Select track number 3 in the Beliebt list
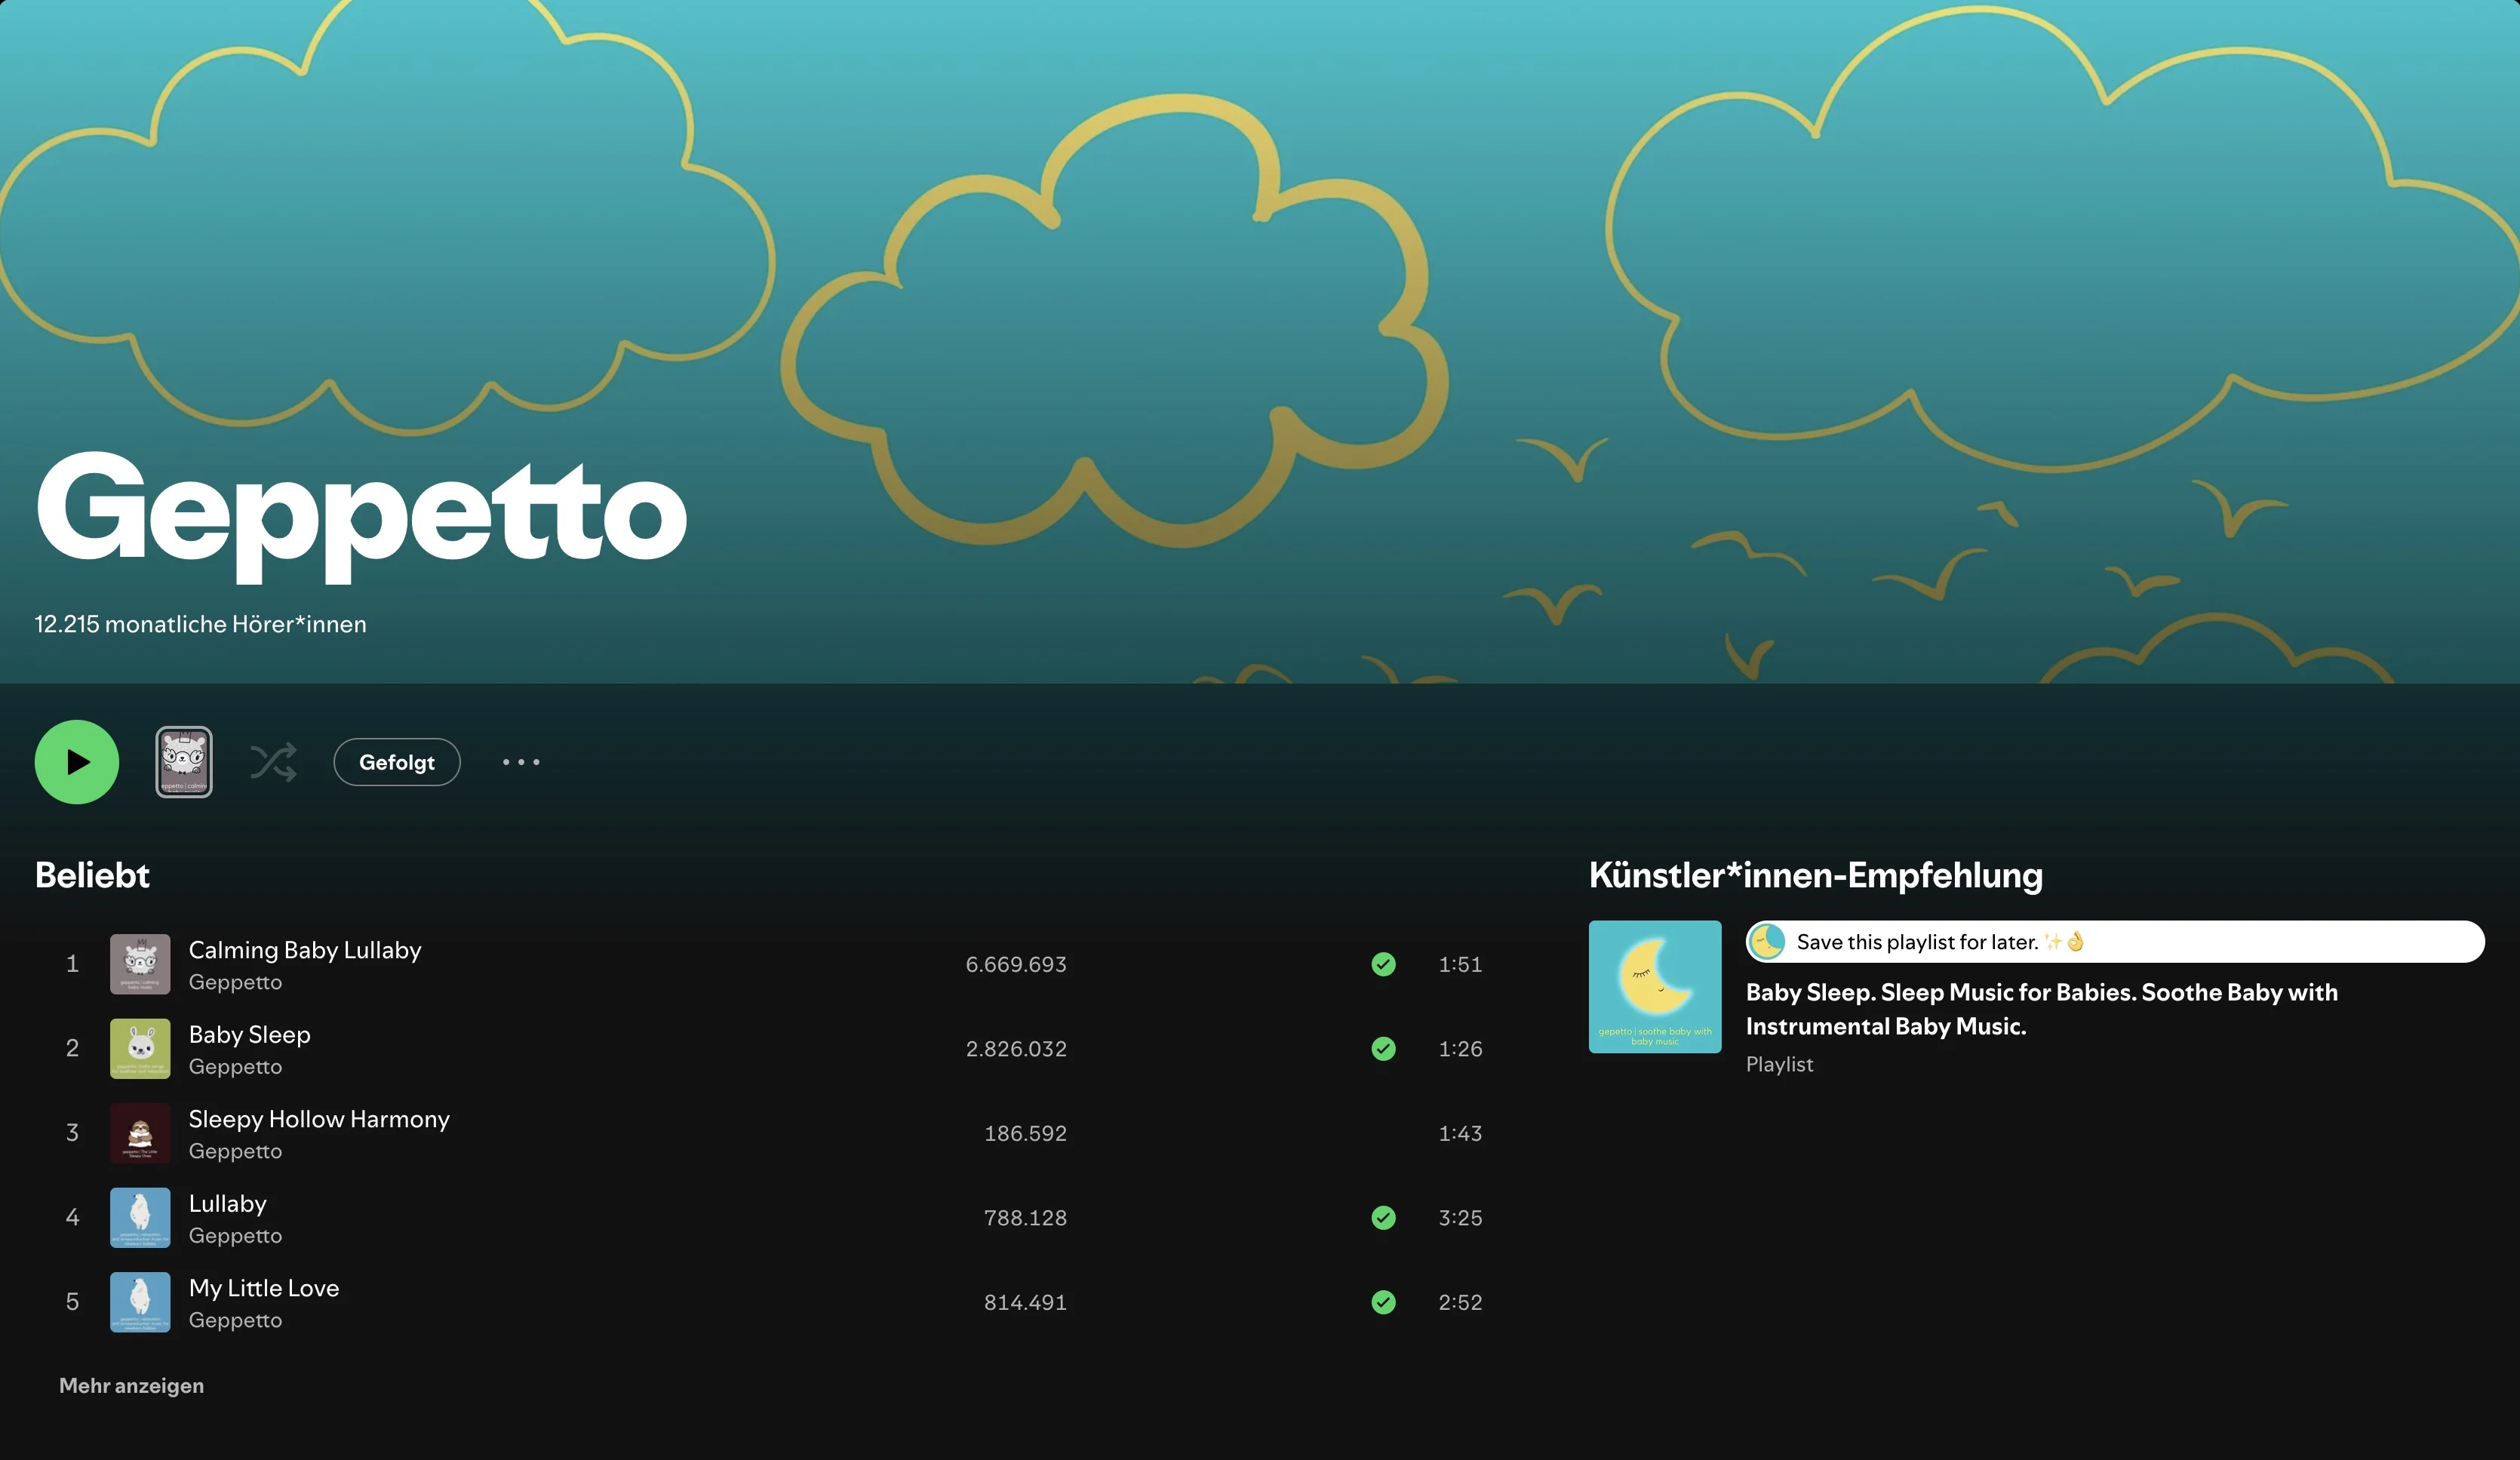The image size is (2520, 1460). pyautogui.click(x=72, y=1133)
